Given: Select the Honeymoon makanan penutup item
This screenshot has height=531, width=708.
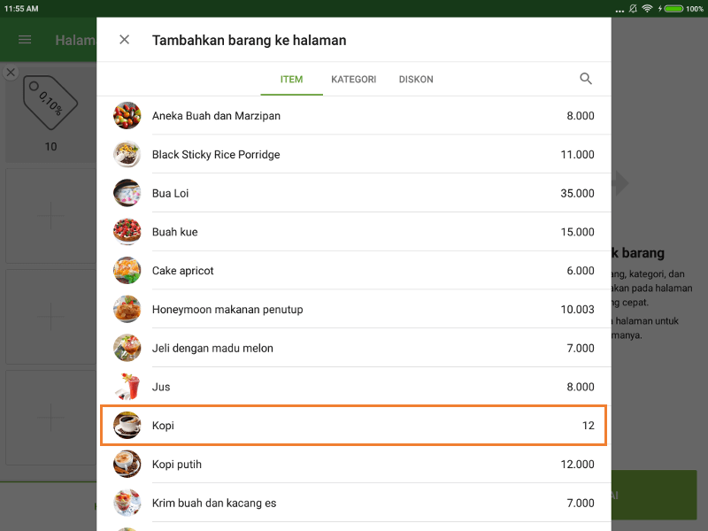Looking at the screenshot, I should click(x=354, y=309).
